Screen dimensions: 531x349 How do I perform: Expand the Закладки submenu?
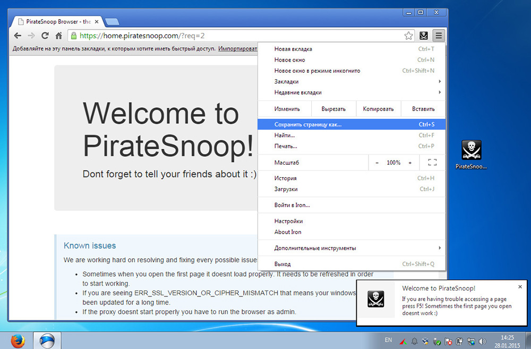(x=352, y=81)
